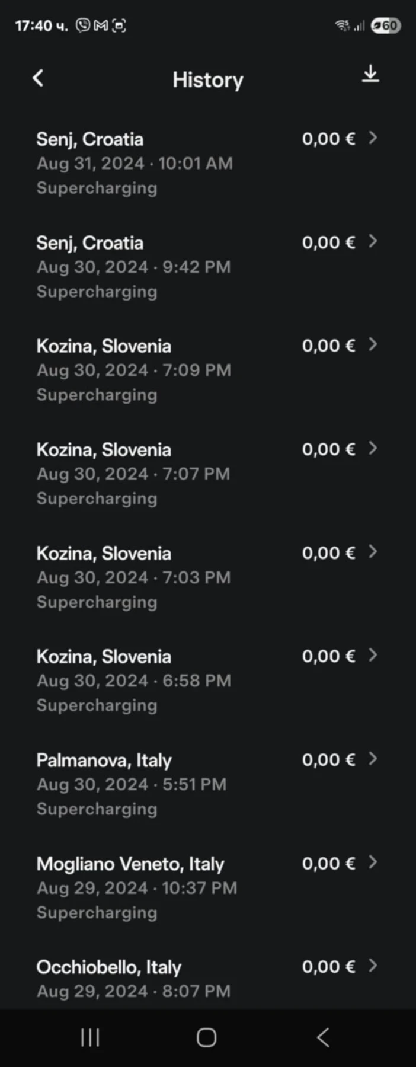Download charging history via download icon
The width and height of the screenshot is (416, 1067).
370,74
